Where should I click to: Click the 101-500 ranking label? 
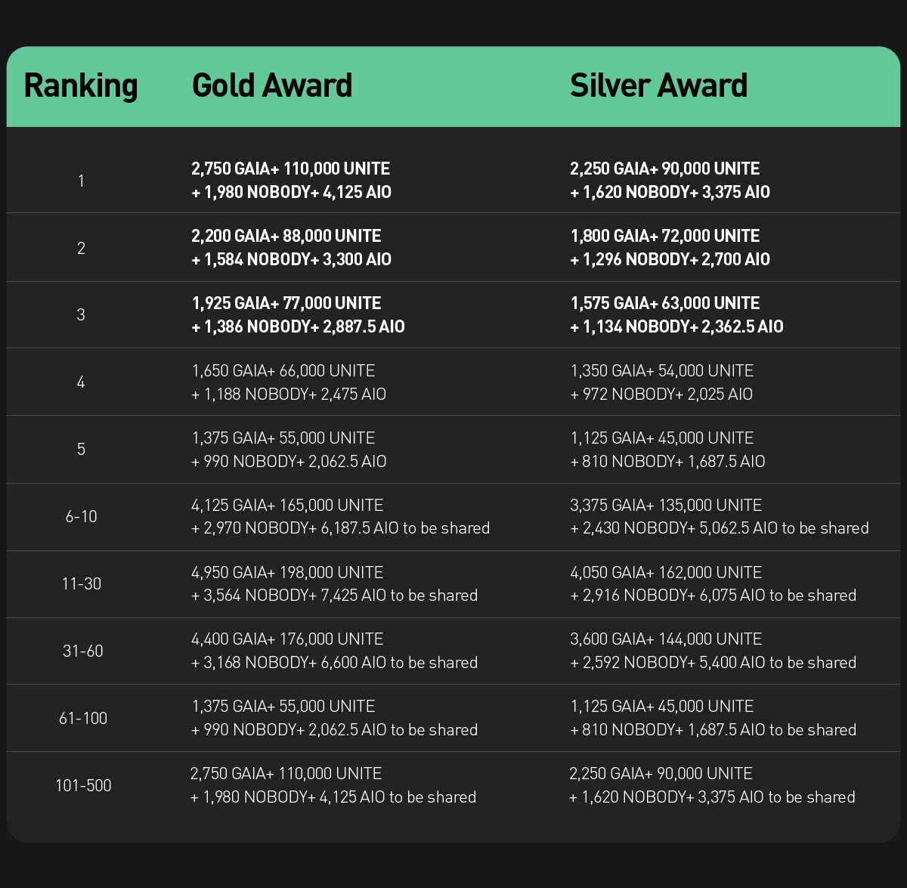tap(83, 786)
